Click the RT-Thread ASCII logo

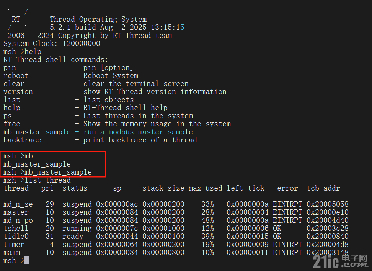click(16, 19)
